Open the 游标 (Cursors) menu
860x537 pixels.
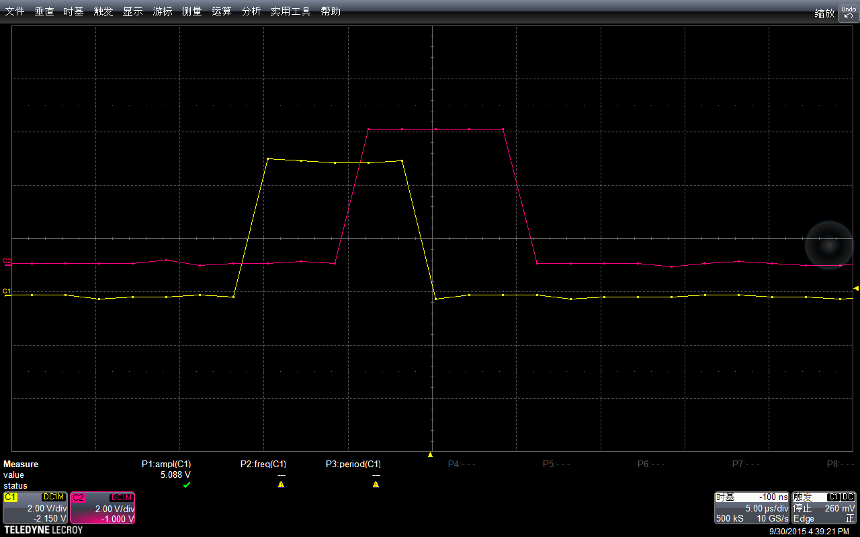[163, 11]
